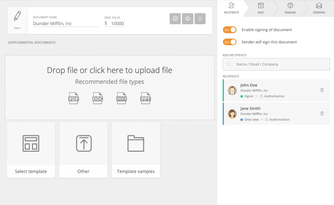Switch to the Add step tab

click(x=260, y=8)
